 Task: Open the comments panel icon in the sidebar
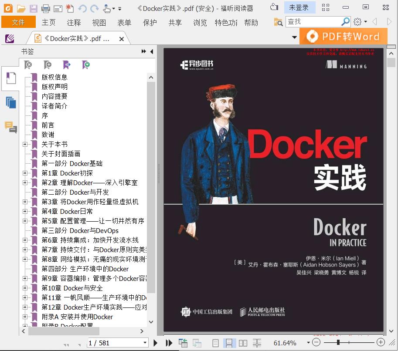10,127
